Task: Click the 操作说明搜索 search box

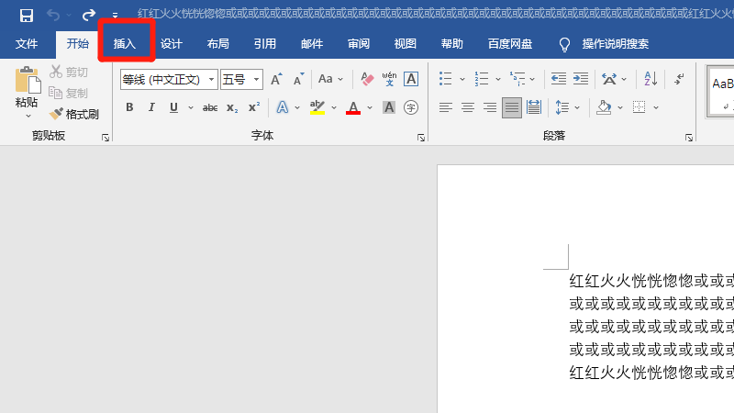Action: click(x=616, y=44)
